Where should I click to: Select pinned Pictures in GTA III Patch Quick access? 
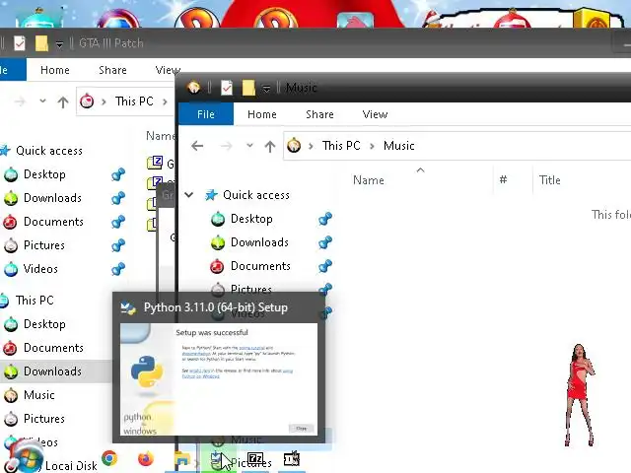[43, 245]
